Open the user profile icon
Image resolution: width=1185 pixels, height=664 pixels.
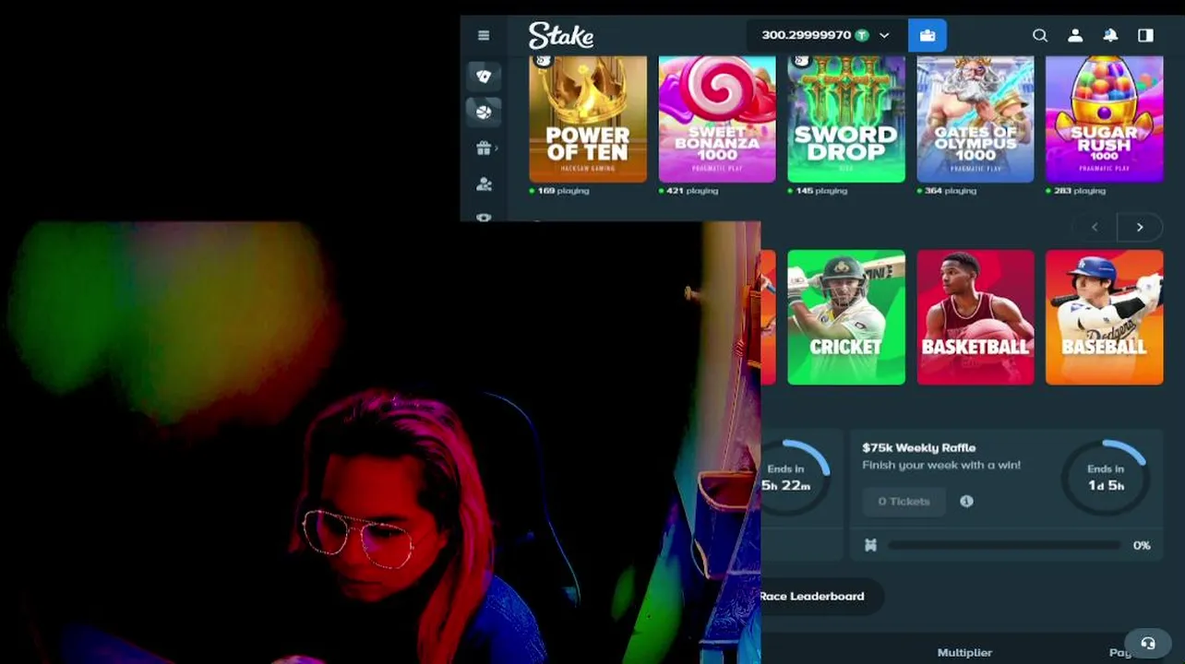click(x=1075, y=35)
